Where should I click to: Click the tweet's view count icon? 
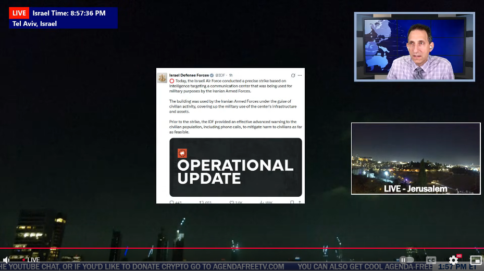coord(262,202)
